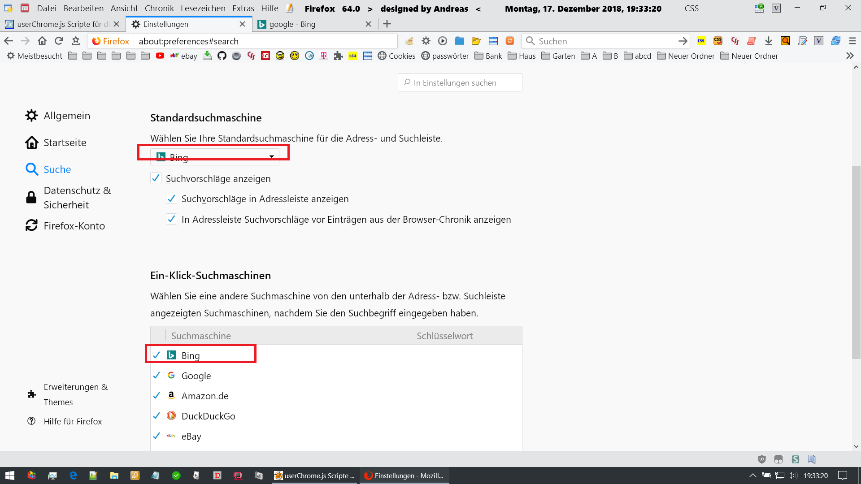The height and width of the screenshot is (484, 861).
Task: Open the Bing default search engine dropdown
Action: (214, 156)
